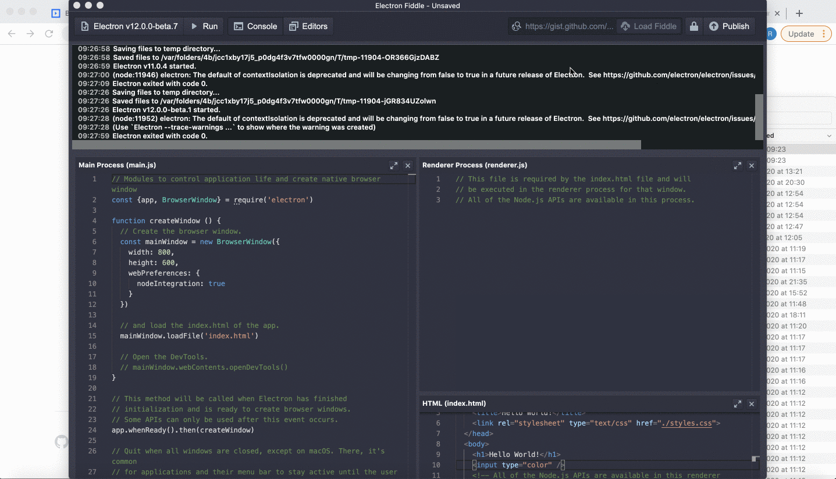This screenshot has height=479, width=836.
Task: Click the HTML editor minimap scrollbar marker
Action: click(x=755, y=459)
